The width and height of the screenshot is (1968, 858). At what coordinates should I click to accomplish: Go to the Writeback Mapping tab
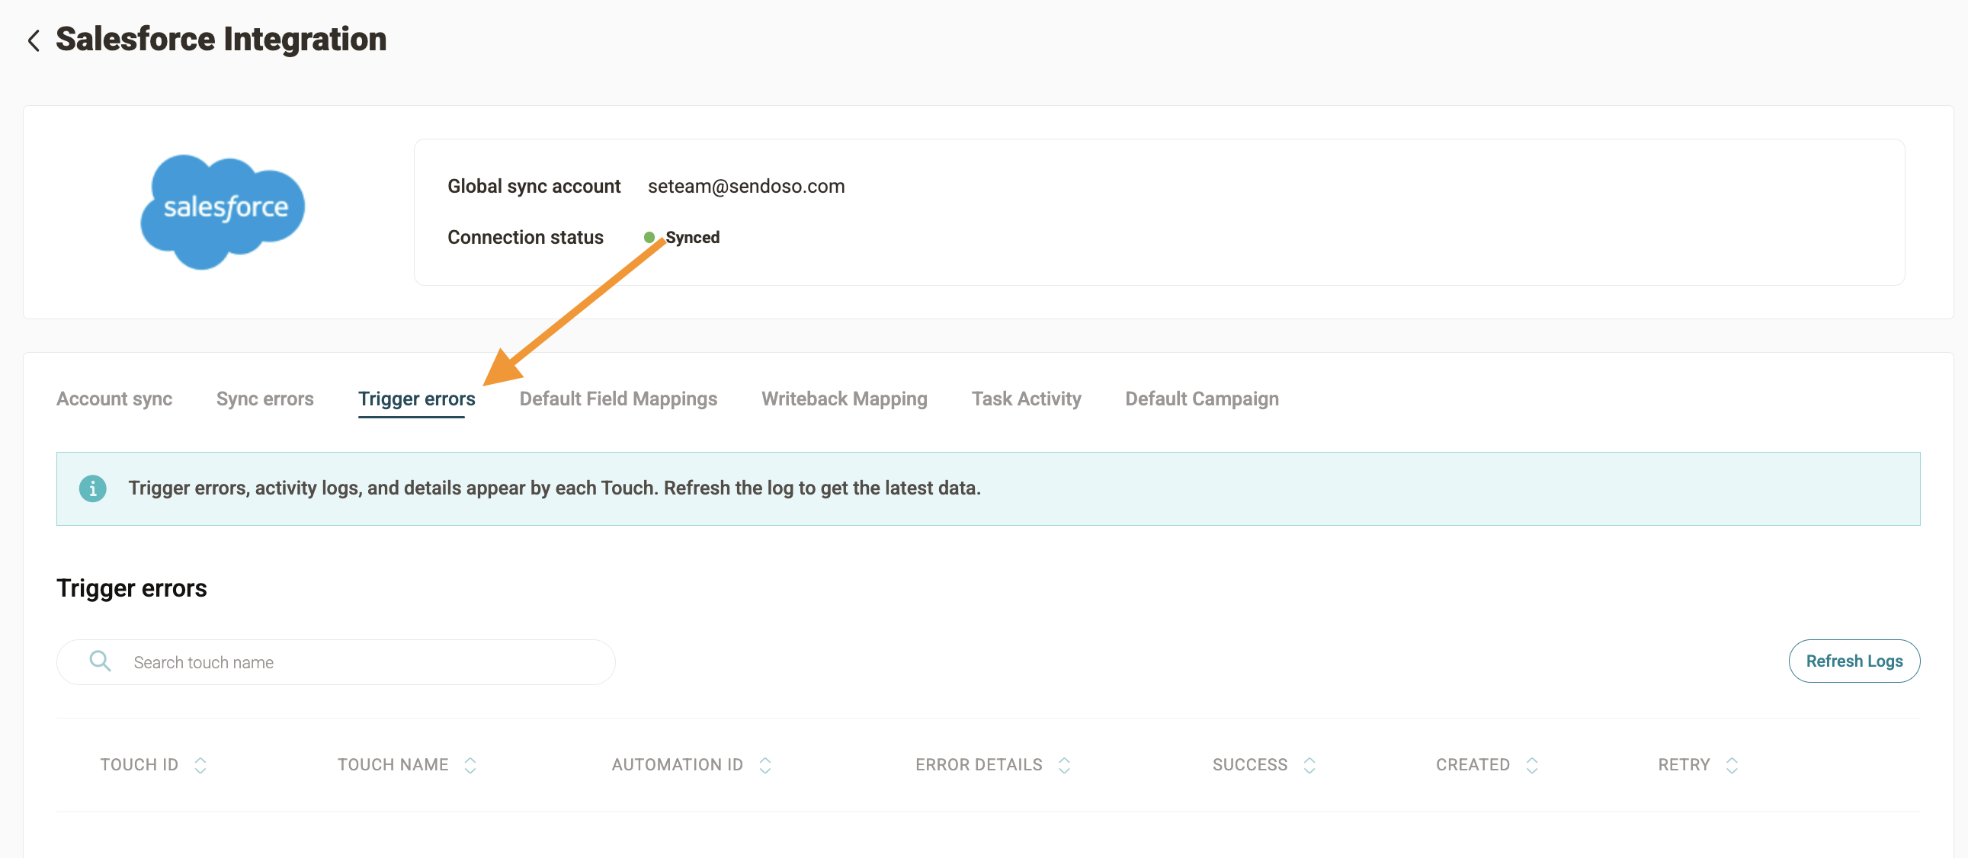tap(844, 399)
